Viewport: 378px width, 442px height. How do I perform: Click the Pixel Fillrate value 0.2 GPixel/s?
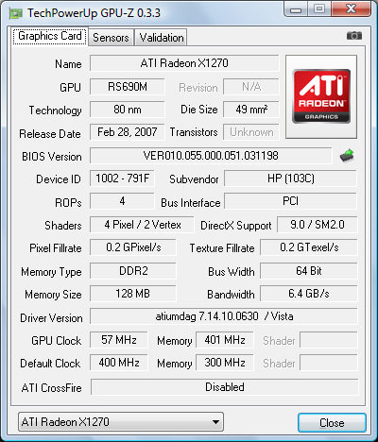coord(133,247)
